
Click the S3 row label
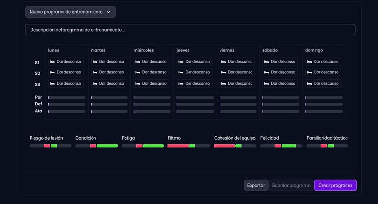(x=37, y=84)
